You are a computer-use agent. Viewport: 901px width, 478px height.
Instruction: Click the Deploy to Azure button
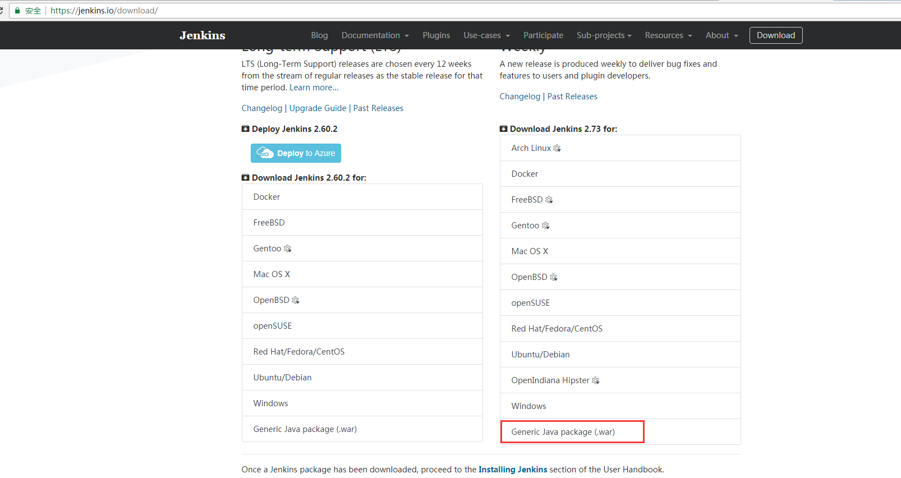pos(296,153)
